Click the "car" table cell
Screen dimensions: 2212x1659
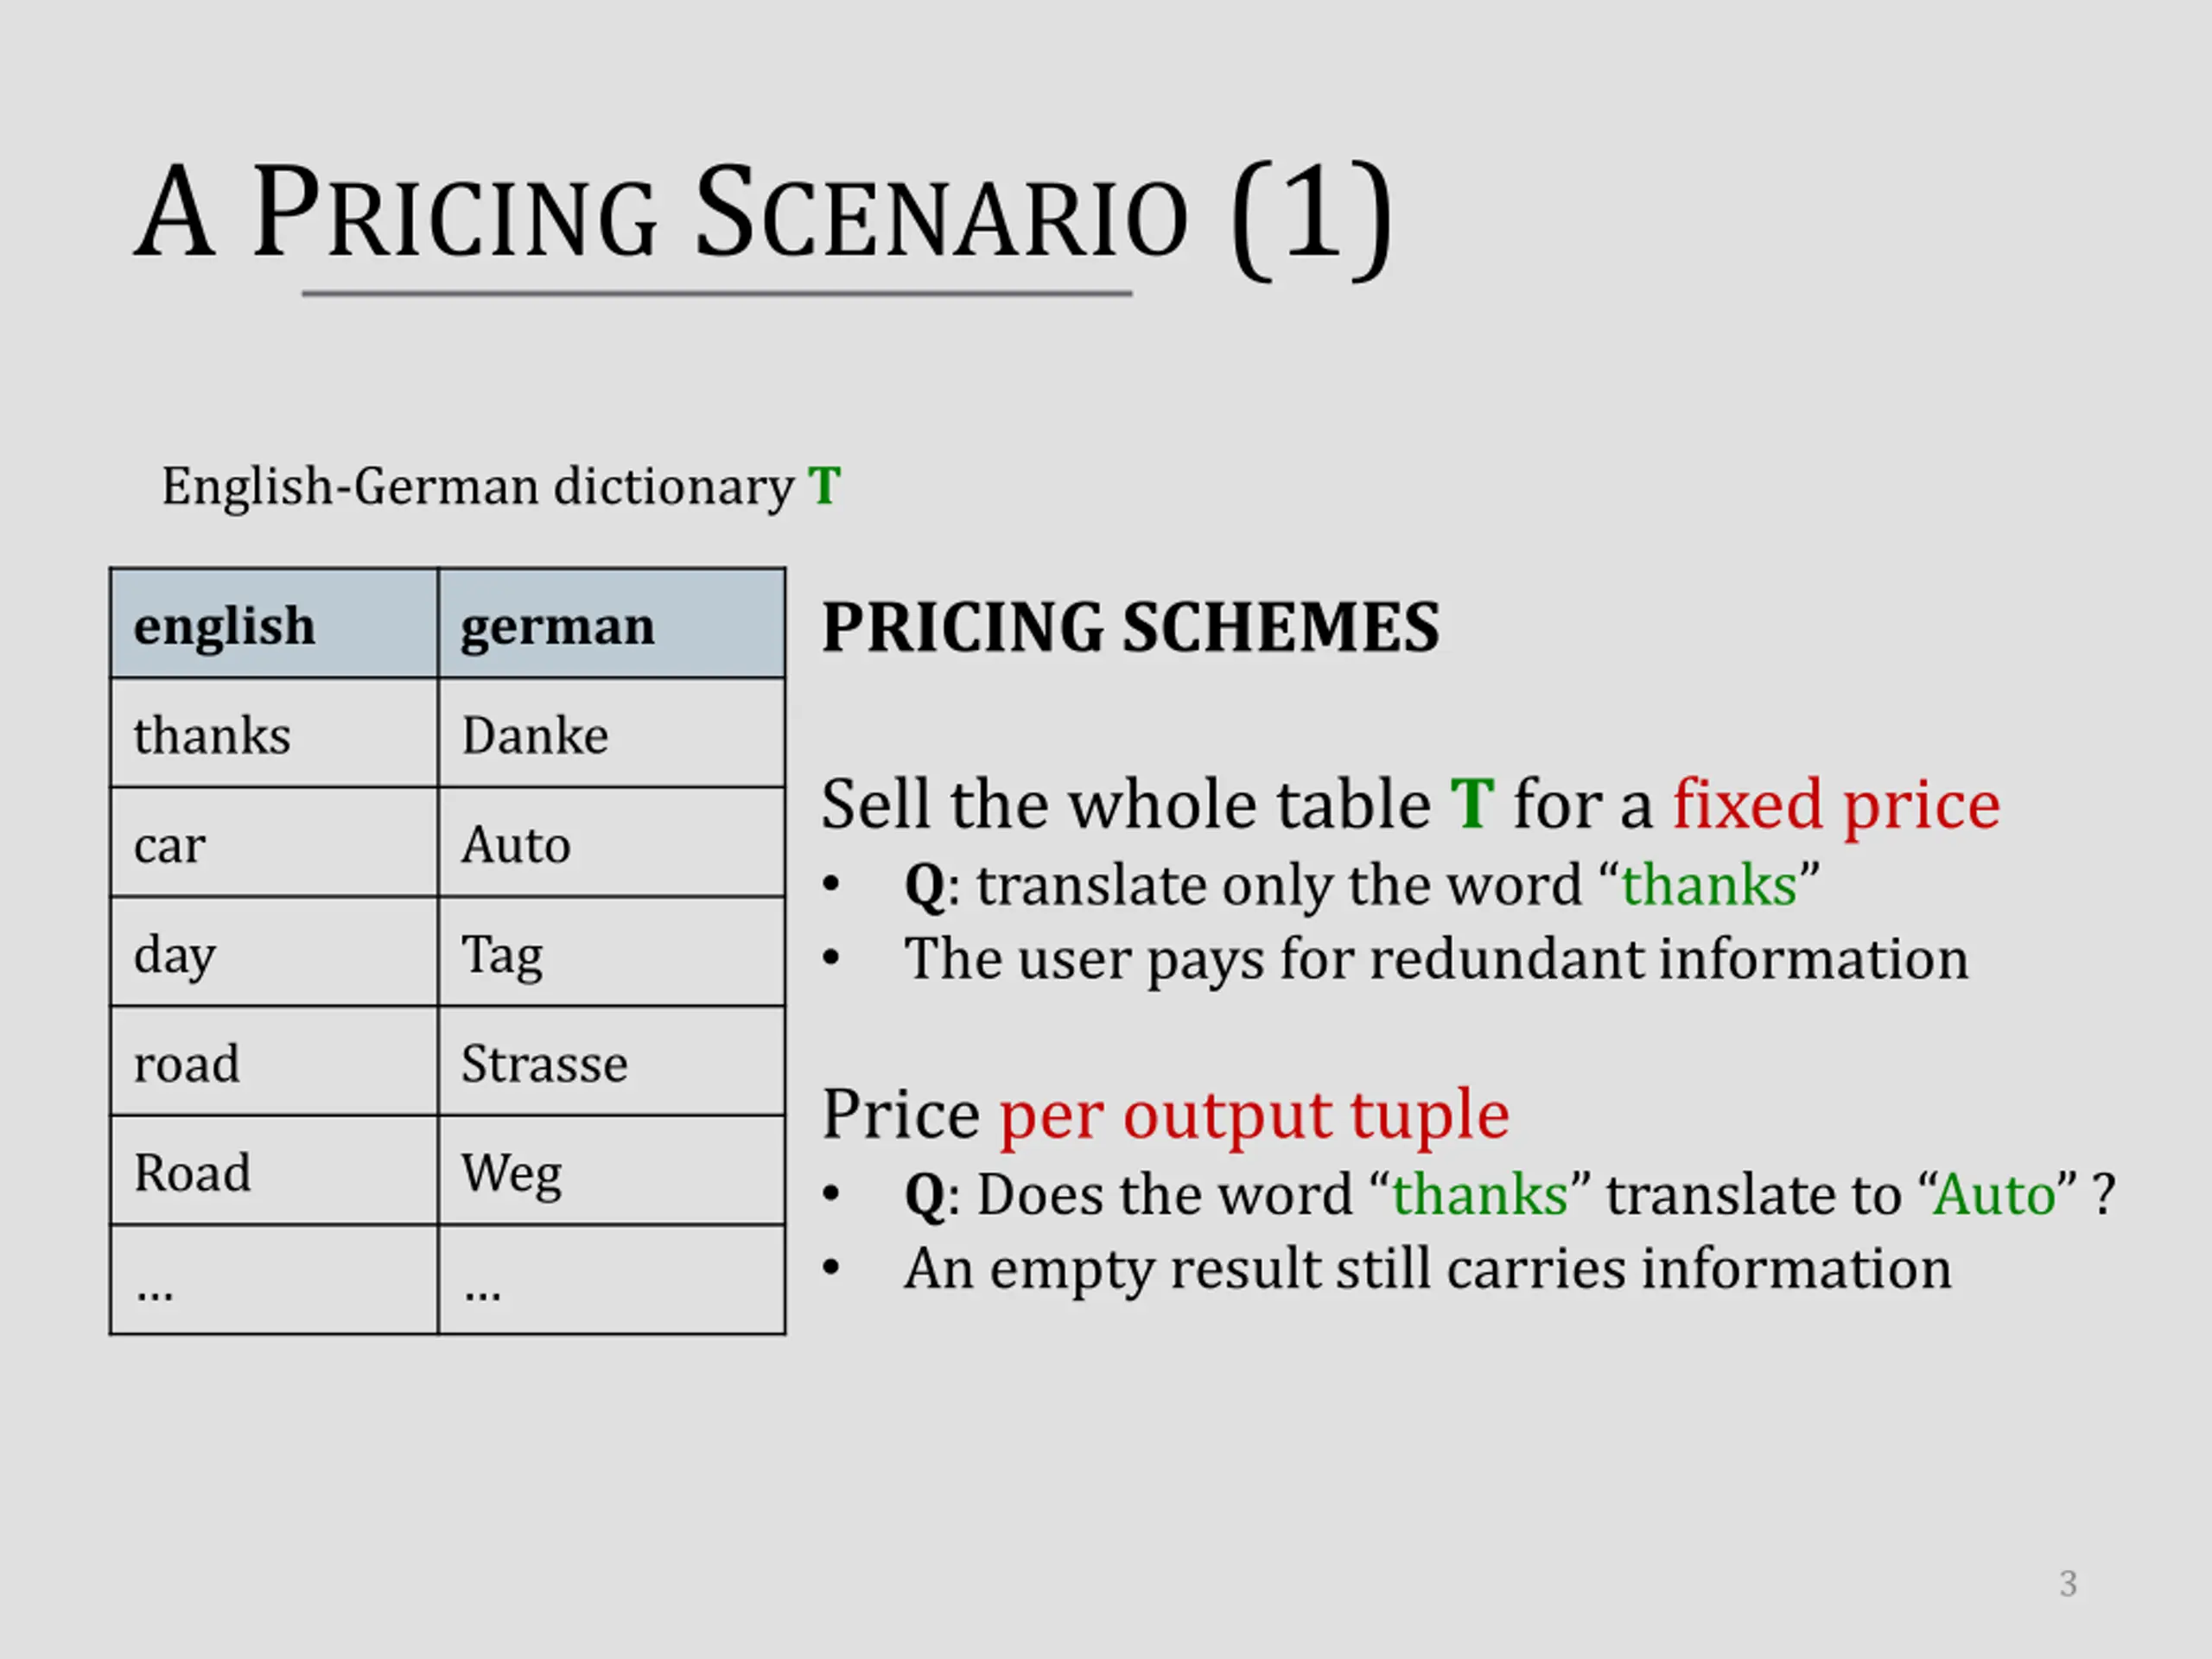274,843
